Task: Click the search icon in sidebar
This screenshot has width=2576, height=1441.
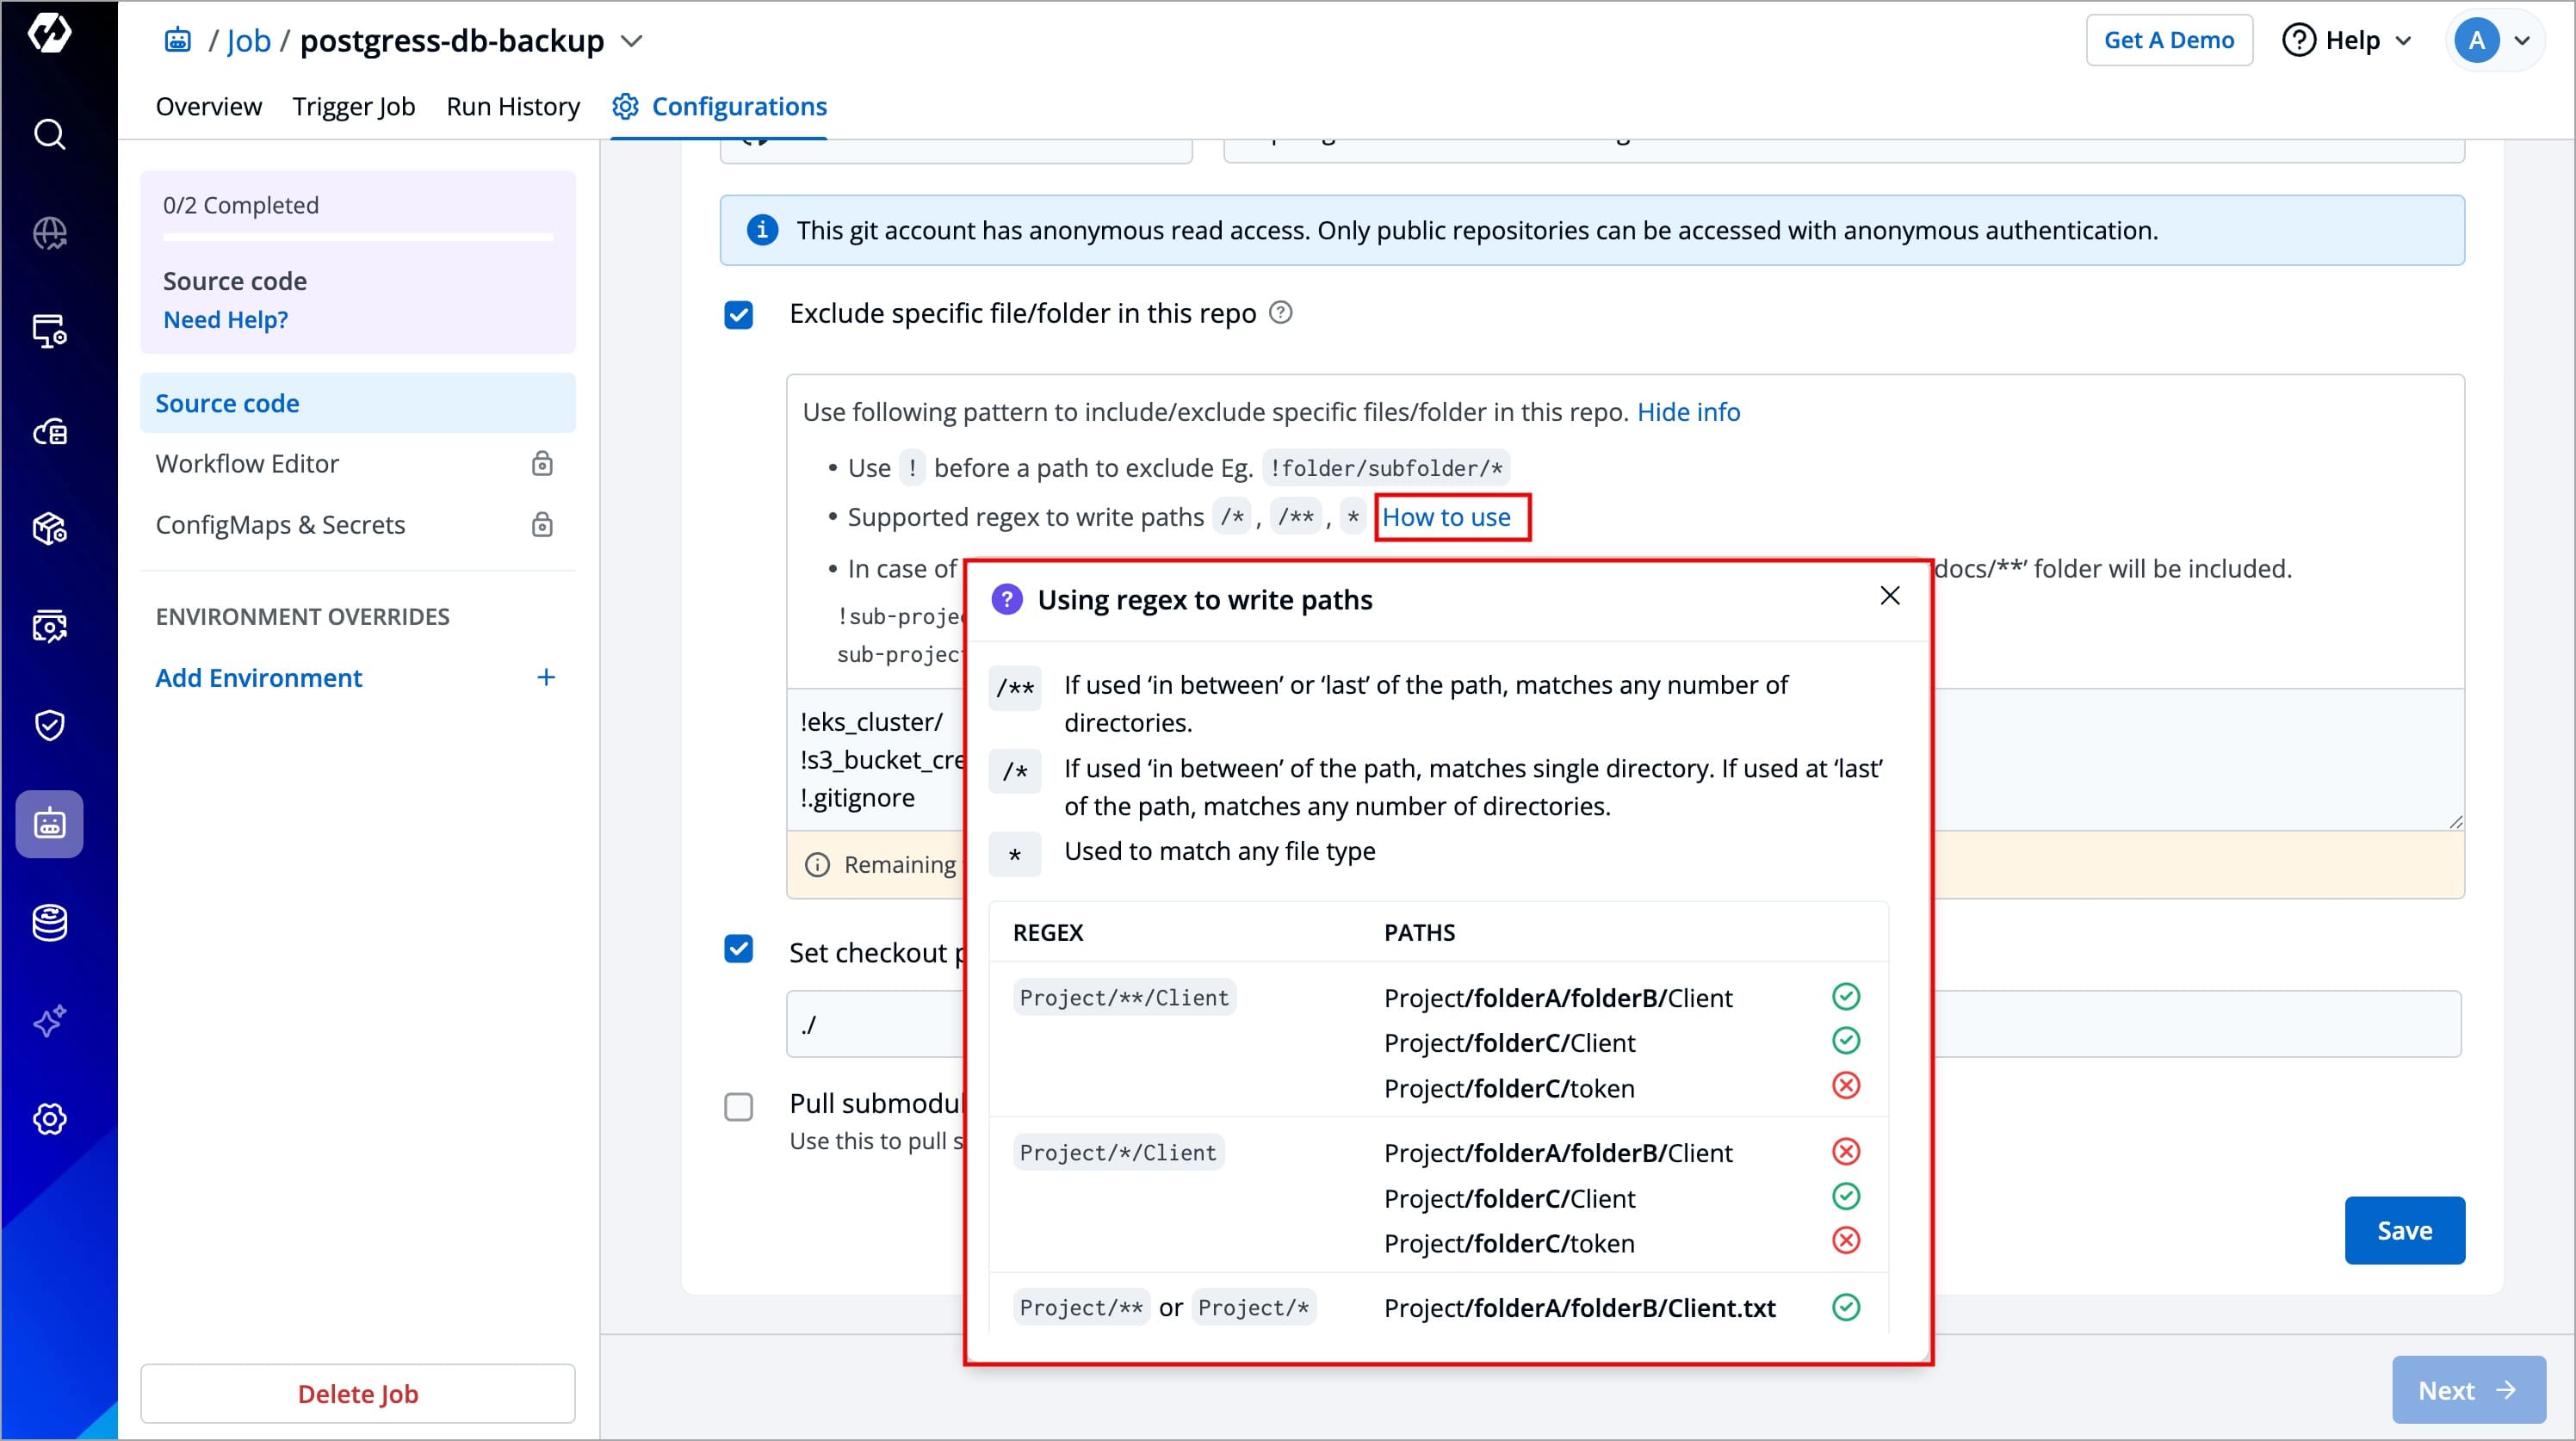Action: click(x=49, y=134)
